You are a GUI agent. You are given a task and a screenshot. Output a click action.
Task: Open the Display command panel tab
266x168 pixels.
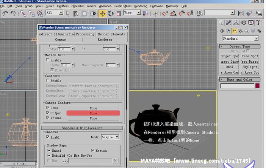pos(251,23)
